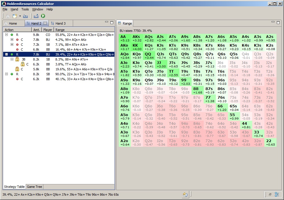Open the Tools menu
The width and height of the screenshot is (284, 200).
[25, 9]
